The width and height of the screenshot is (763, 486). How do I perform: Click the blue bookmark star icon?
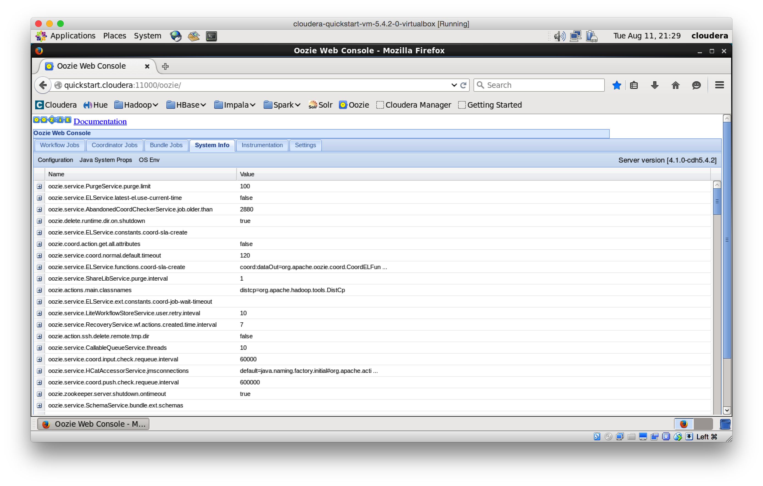617,85
